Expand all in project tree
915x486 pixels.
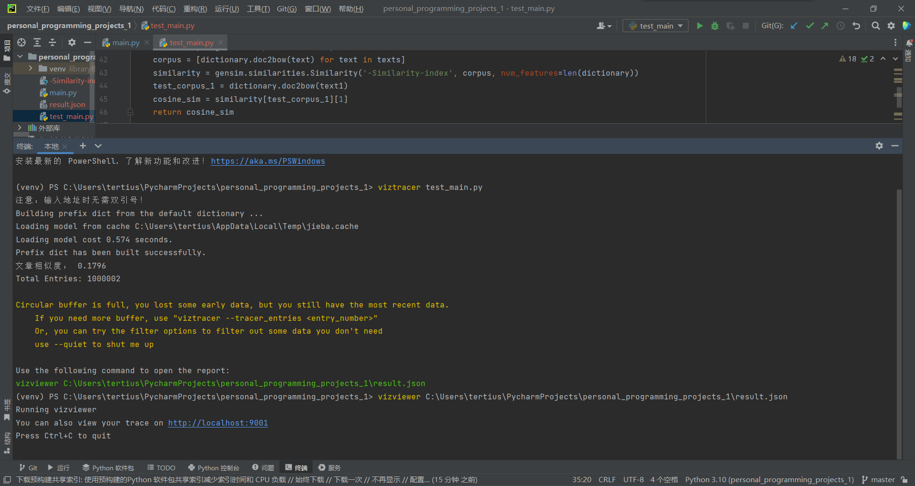37,42
